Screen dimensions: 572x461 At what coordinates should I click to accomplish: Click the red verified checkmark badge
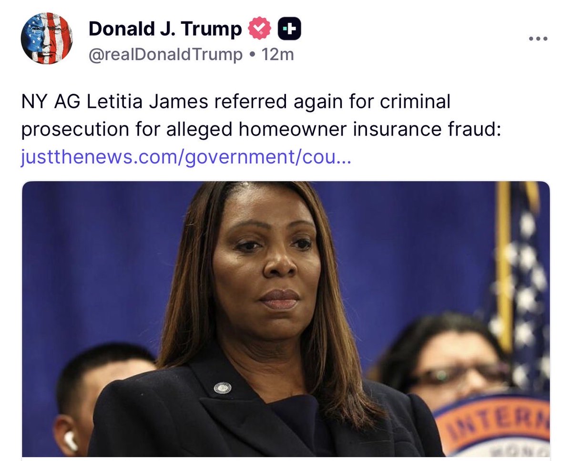(259, 29)
